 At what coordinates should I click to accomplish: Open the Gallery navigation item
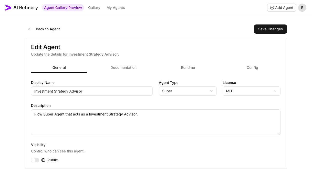pos(94,8)
